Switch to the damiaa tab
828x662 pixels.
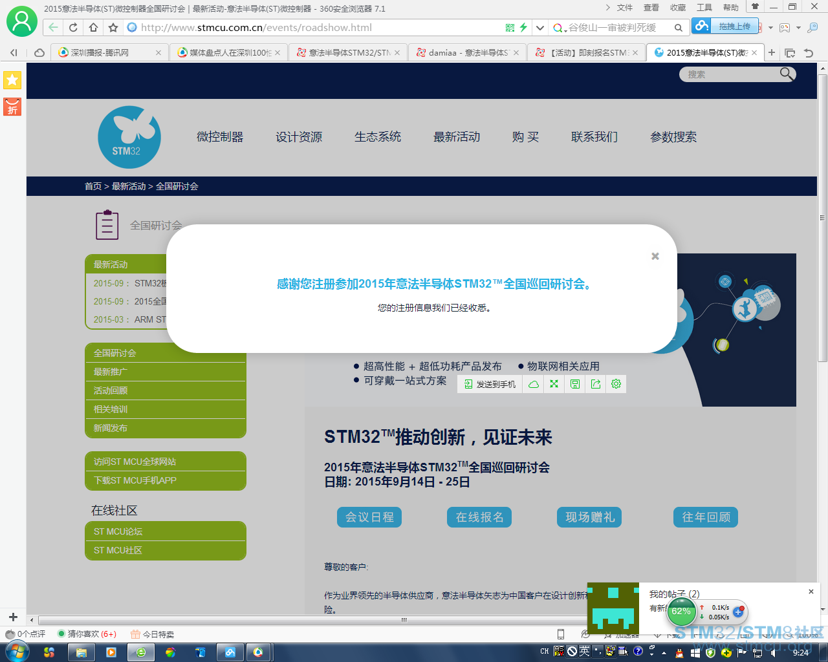click(467, 53)
